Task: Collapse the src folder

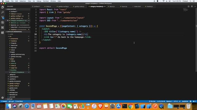Action: point(10,36)
